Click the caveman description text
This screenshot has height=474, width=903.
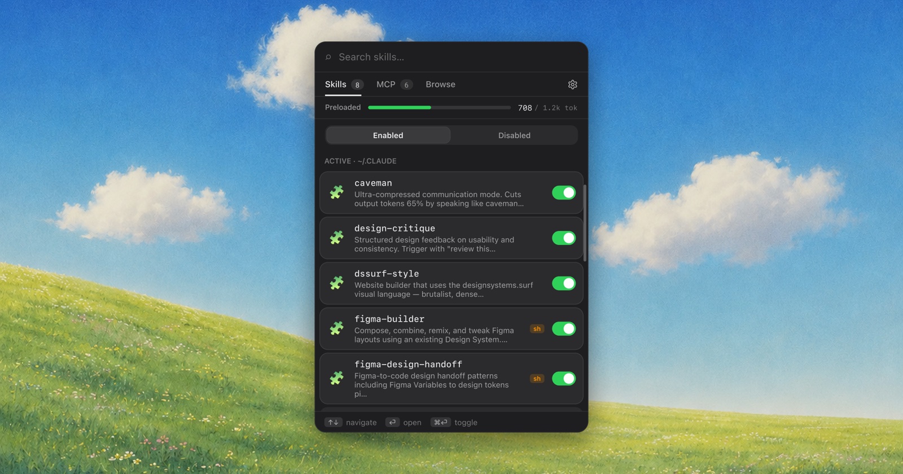tap(439, 199)
